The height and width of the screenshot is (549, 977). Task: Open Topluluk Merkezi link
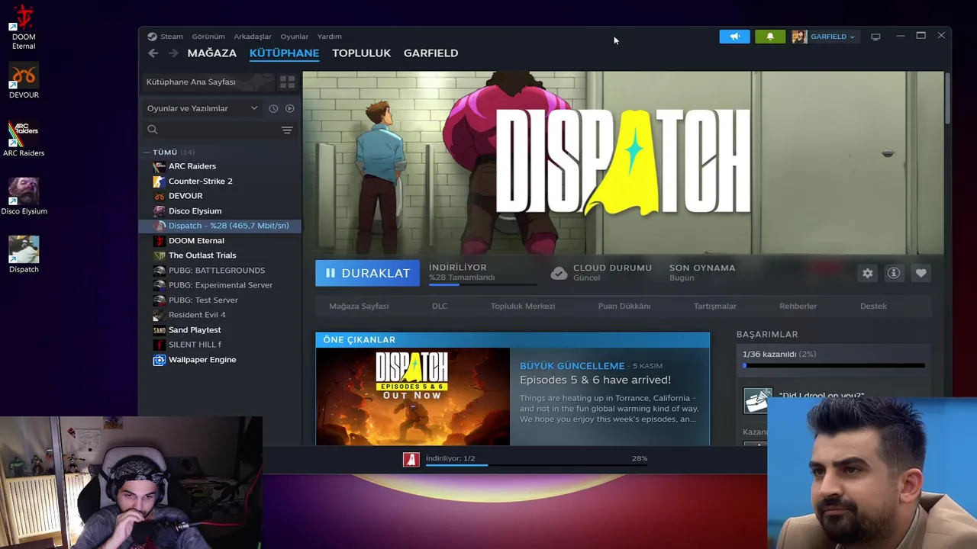coord(523,306)
